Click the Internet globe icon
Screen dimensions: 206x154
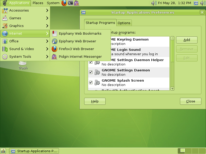5,34
